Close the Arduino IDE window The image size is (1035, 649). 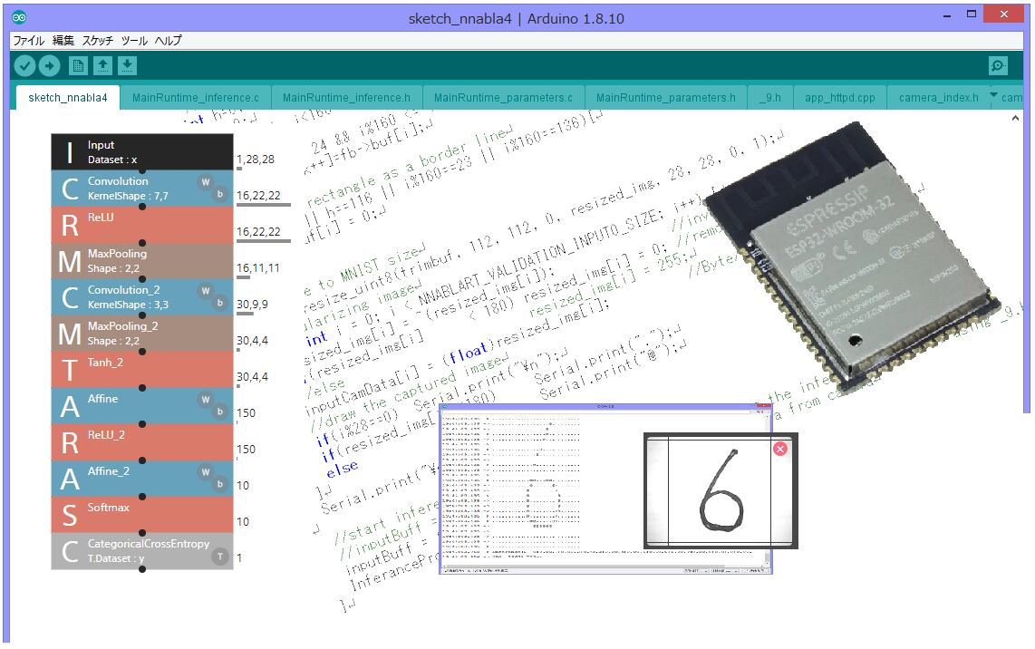click(x=1004, y=14)
